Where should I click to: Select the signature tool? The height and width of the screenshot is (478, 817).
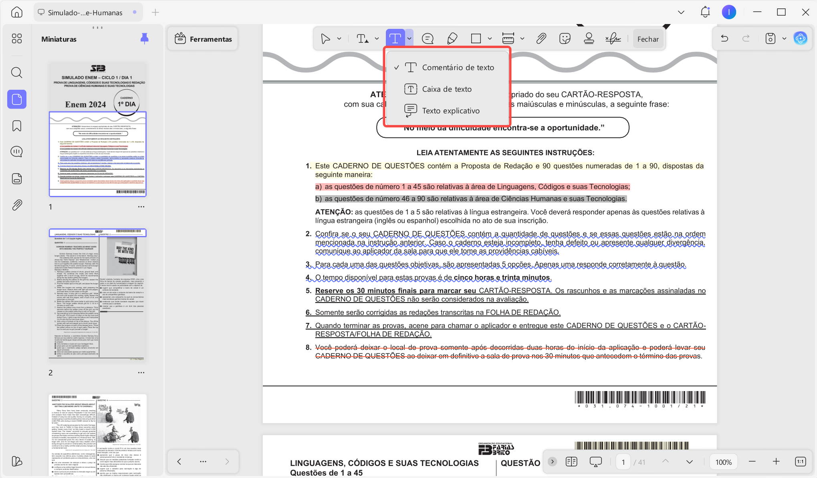613,38
